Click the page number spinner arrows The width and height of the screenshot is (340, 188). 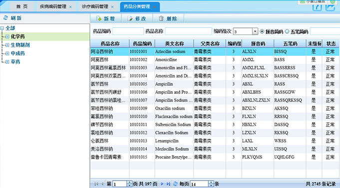pyautogui.click(x=129, y=184)
